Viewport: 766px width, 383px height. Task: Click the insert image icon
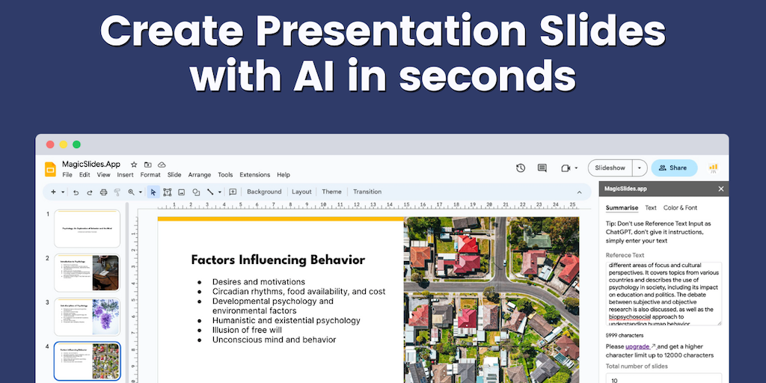181,192
